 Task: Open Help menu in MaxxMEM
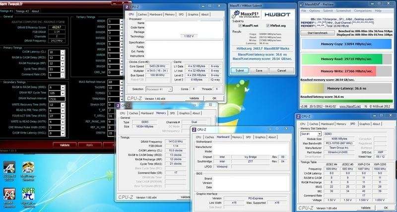[x=378, y=11]
